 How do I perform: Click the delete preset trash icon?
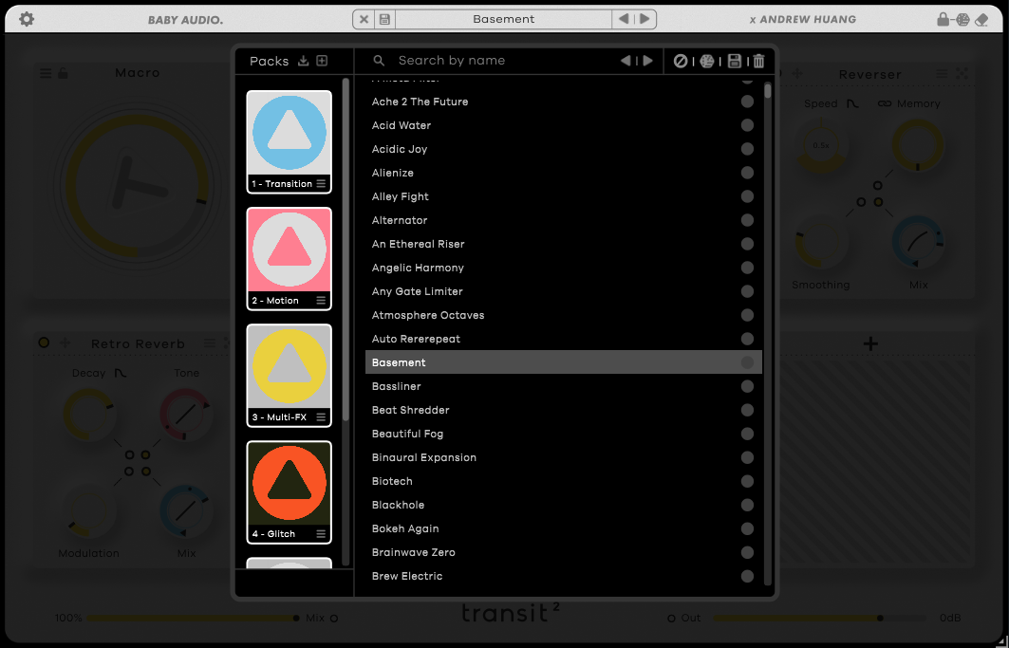click(758, 61)
